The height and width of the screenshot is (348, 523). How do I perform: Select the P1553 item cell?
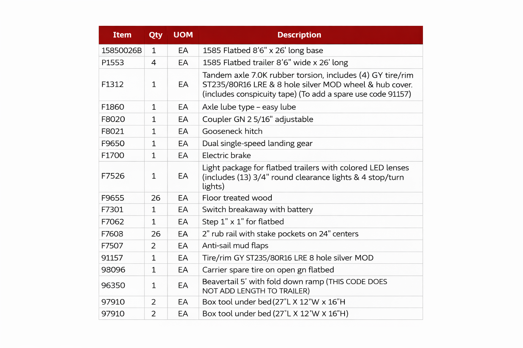[x=113, y=63]
